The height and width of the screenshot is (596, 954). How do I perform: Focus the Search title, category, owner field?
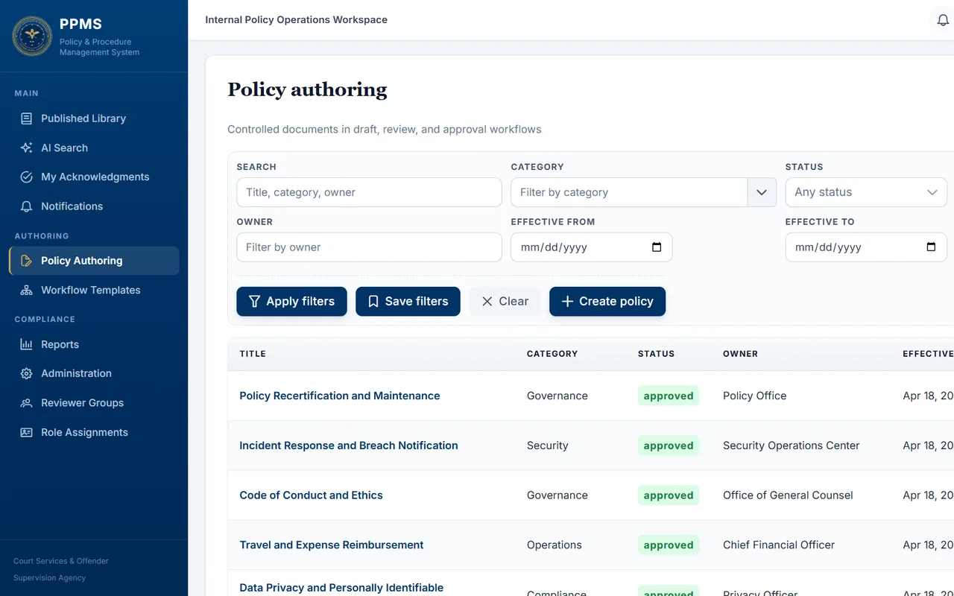pyautogui.click(x=369, y=192)
